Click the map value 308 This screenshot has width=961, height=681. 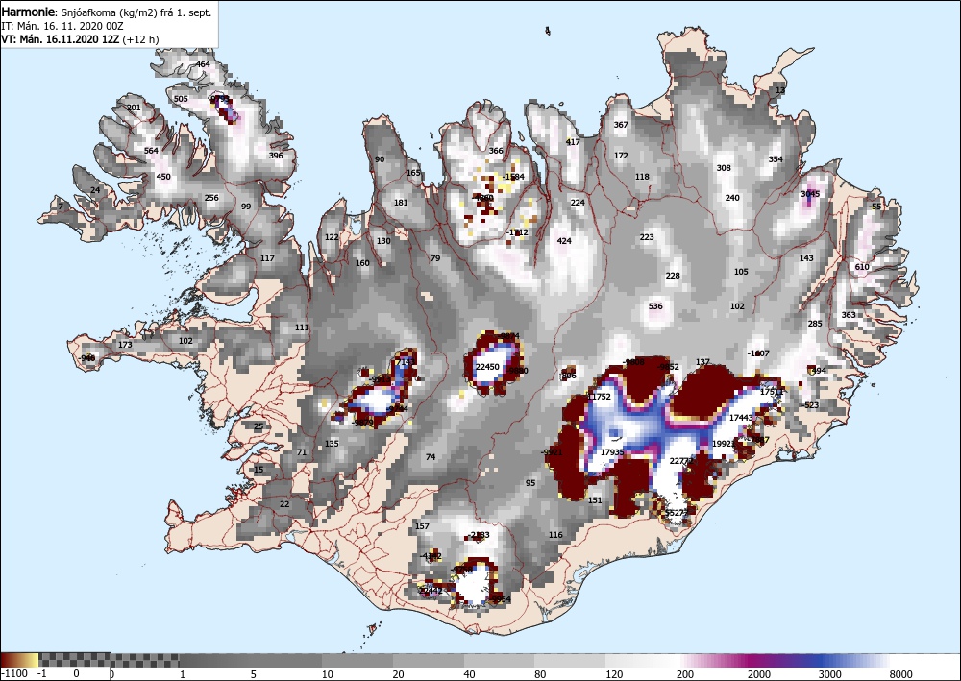pyautogui.click(x=724, y=168)
